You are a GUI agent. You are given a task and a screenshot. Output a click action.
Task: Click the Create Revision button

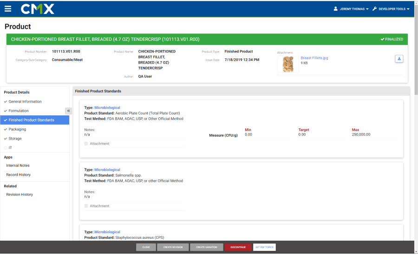(x=174, y=247)
